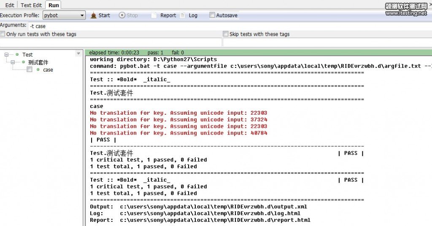Click green status dot beside Test suite

[x=17, y=54]
